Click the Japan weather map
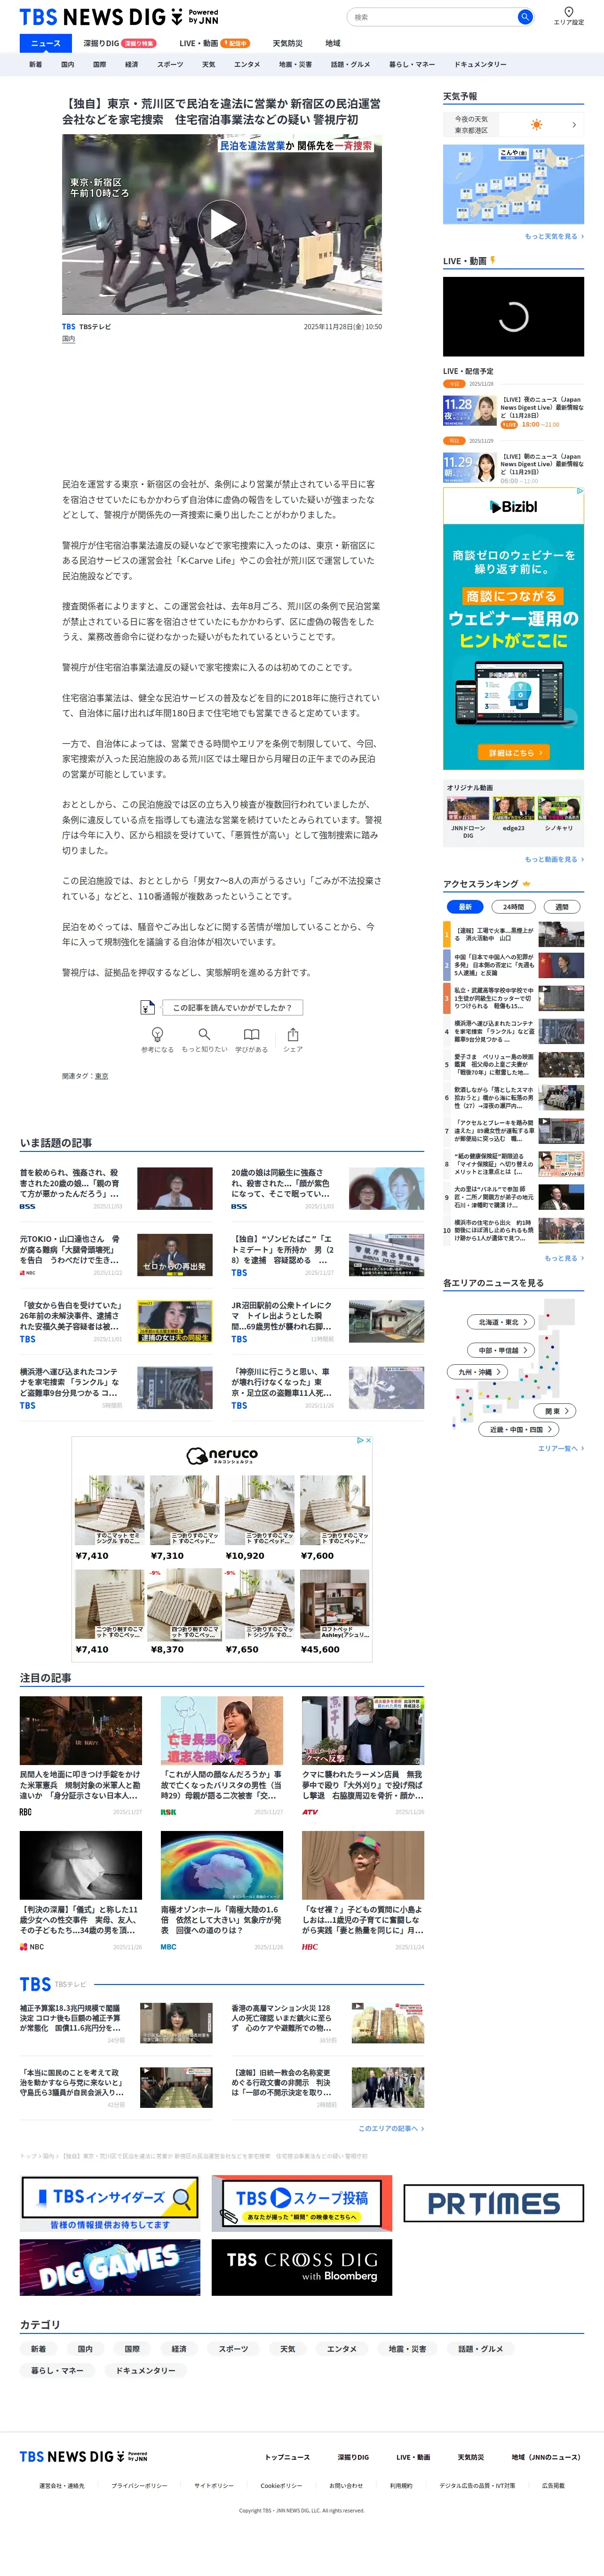 point(513,184)
